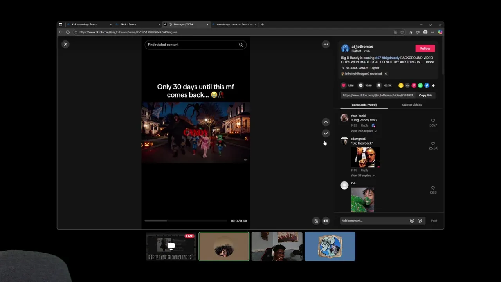
Task: Open the three-dot more options menu on video
Action: tap(325, 44)
